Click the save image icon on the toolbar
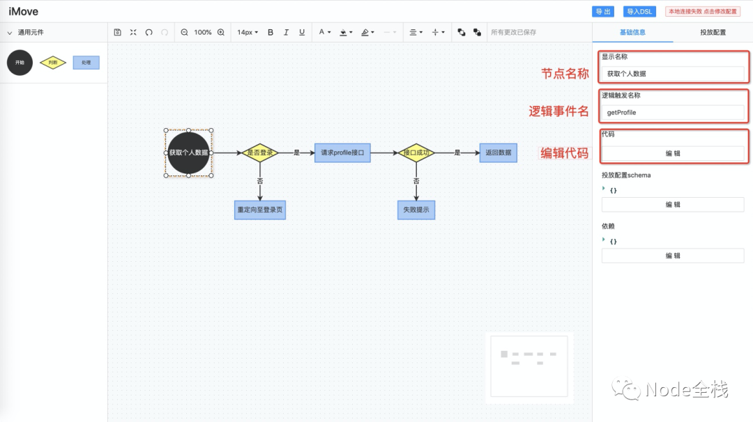 118,32
